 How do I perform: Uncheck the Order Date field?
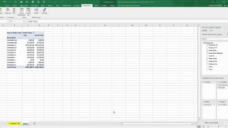click(x=207, y=50)
